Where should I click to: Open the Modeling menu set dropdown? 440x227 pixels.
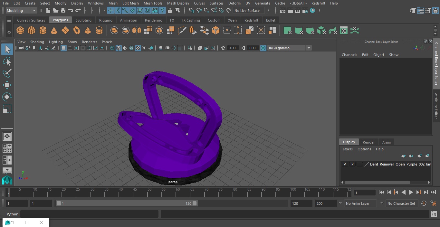pos(21,11)
